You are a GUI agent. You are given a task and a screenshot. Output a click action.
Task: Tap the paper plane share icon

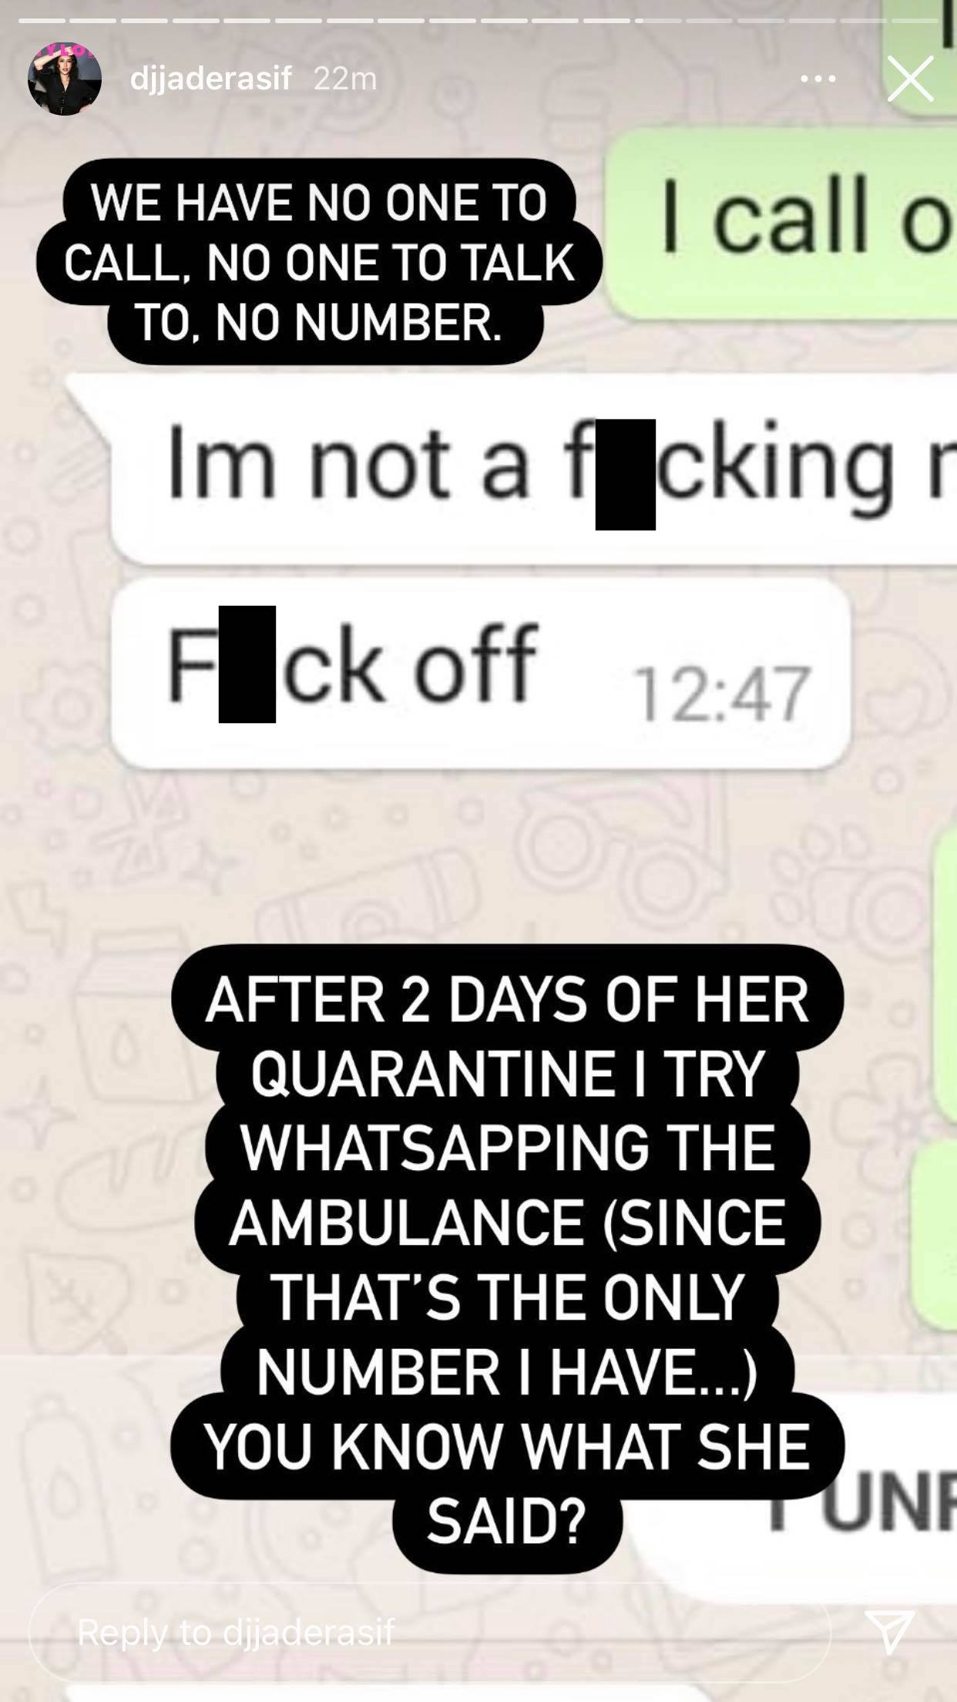click(889, 1631)
